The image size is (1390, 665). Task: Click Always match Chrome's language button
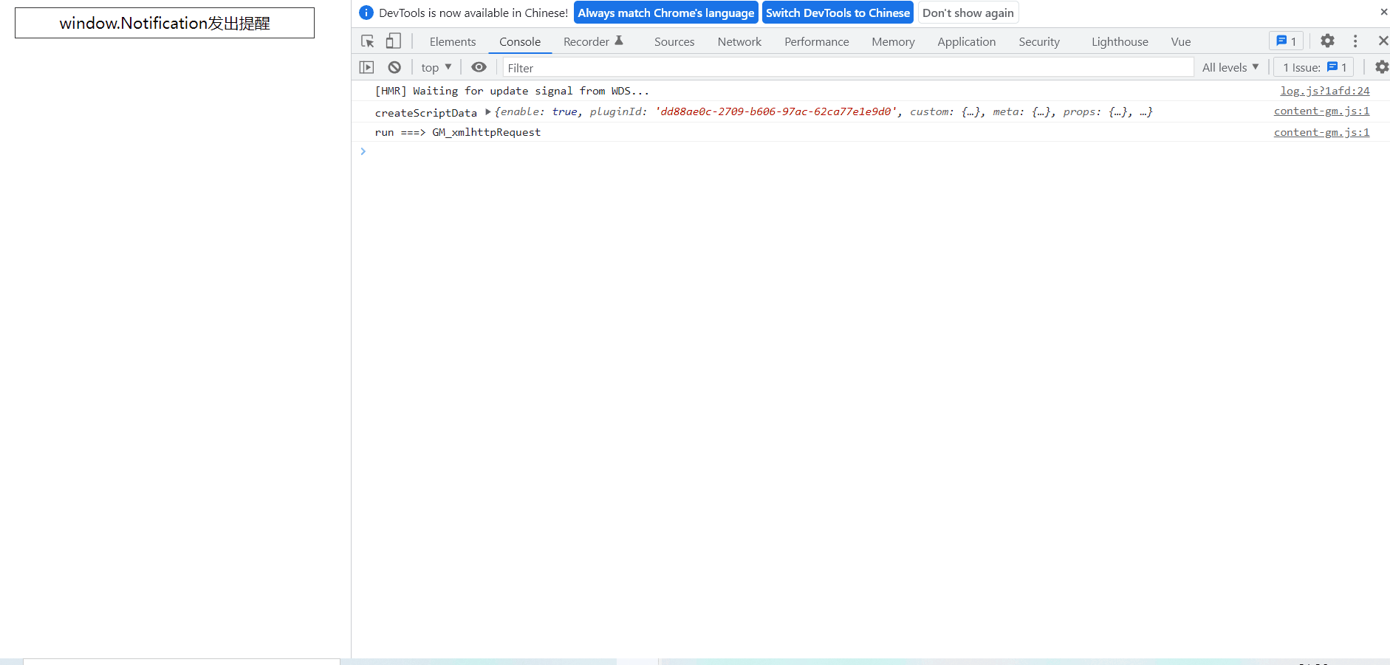[x=666, y=13]
